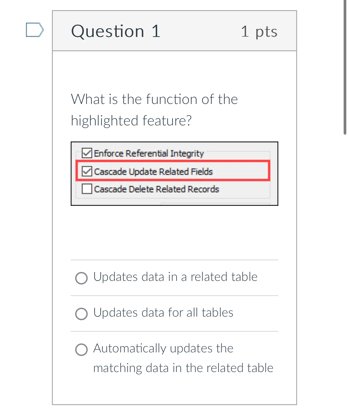This screenshot has height=420, width=349.
Task: Click the unselected radio circle beside second answer
Action: click(x=81, y=314)
